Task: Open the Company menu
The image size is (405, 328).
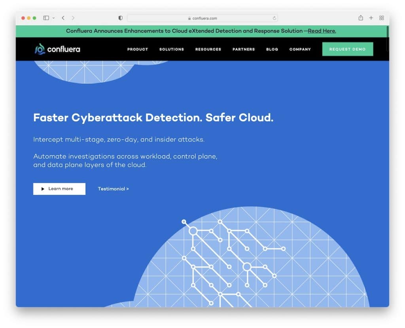Action: [x=300, y=49]
